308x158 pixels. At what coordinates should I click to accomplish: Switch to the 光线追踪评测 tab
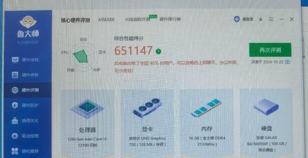point(137,19)
